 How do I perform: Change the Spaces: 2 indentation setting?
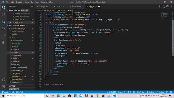click(121, 92)
